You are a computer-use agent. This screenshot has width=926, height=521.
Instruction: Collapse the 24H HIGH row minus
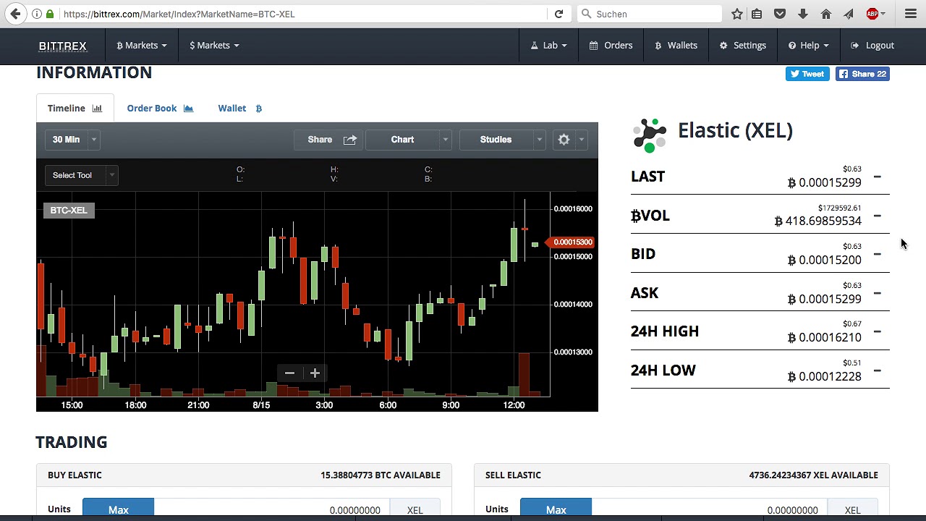pyautogui.click(x=877, y=331)
